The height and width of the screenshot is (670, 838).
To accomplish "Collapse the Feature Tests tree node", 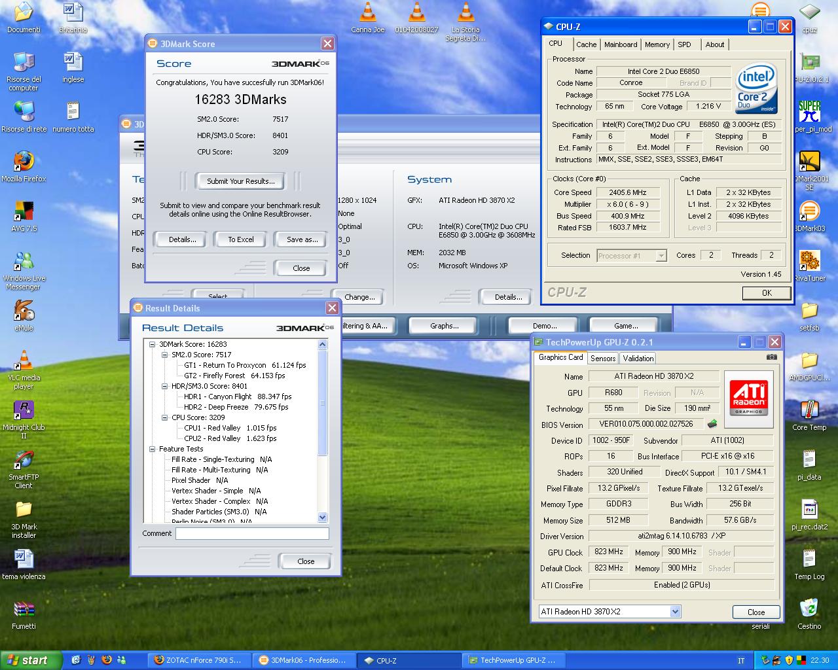I will pyautogui.click(x=152, y=449).
